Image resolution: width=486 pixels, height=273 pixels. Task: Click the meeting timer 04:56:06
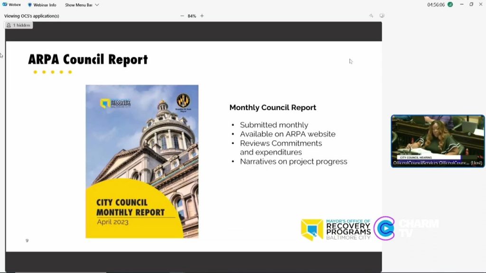[x=436, y=5]
